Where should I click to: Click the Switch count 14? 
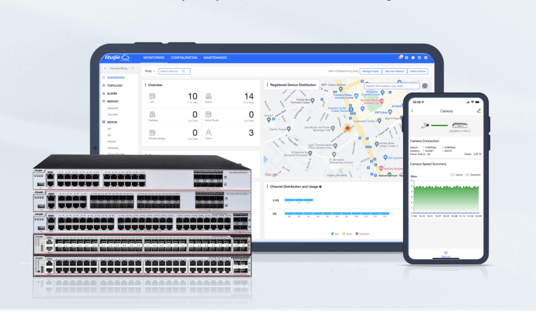pyautogui.click(x=249, y=96)
